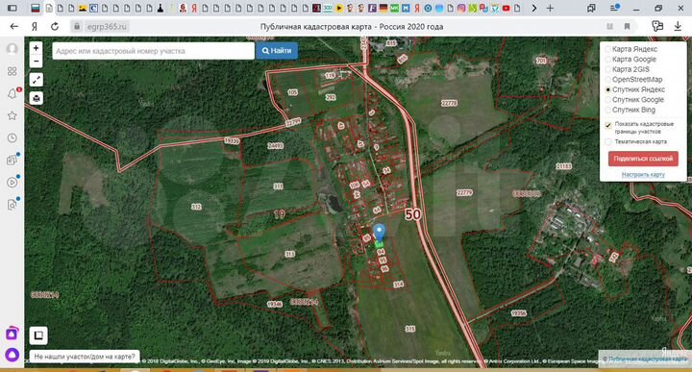Open the document search icon in sidebar
This screenshot has width=692, height=372.
(12, 205)
